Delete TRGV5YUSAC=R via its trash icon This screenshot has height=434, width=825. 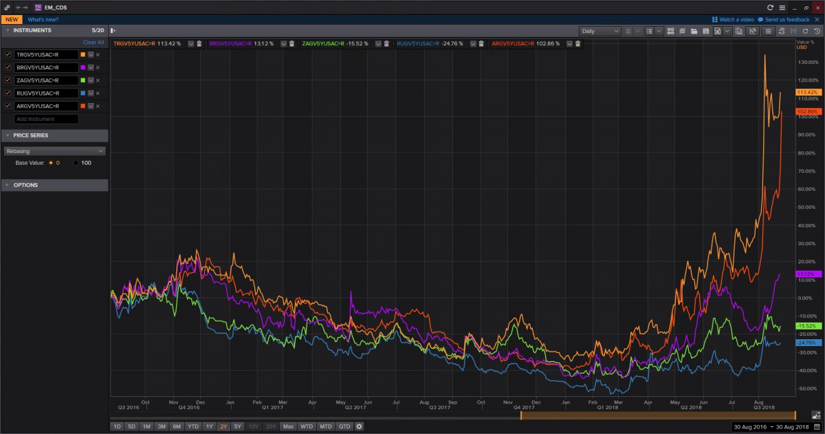(199, 43)
